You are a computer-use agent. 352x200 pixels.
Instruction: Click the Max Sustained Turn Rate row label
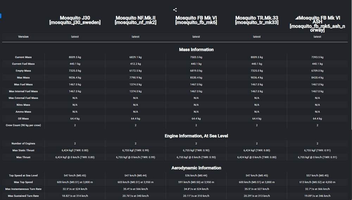point(23,196)
